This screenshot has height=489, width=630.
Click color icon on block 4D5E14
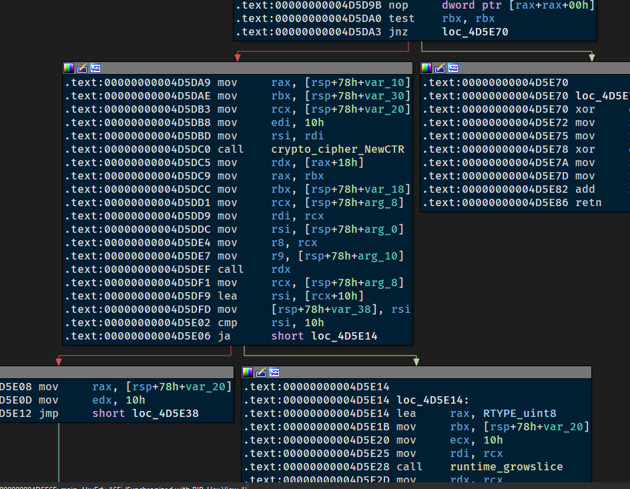(x=248, y=372)
